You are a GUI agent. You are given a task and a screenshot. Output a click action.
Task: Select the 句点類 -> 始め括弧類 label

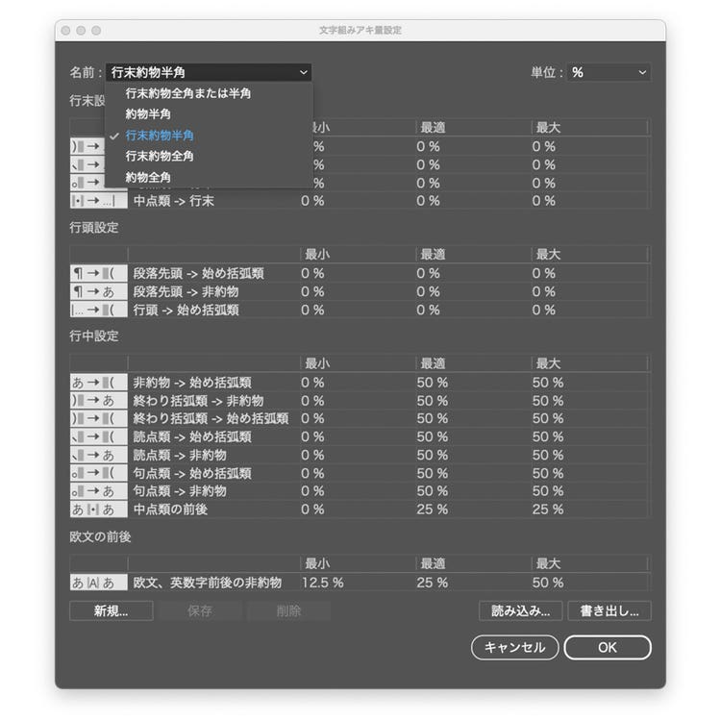pyautogui.click(x=192, y=473)
